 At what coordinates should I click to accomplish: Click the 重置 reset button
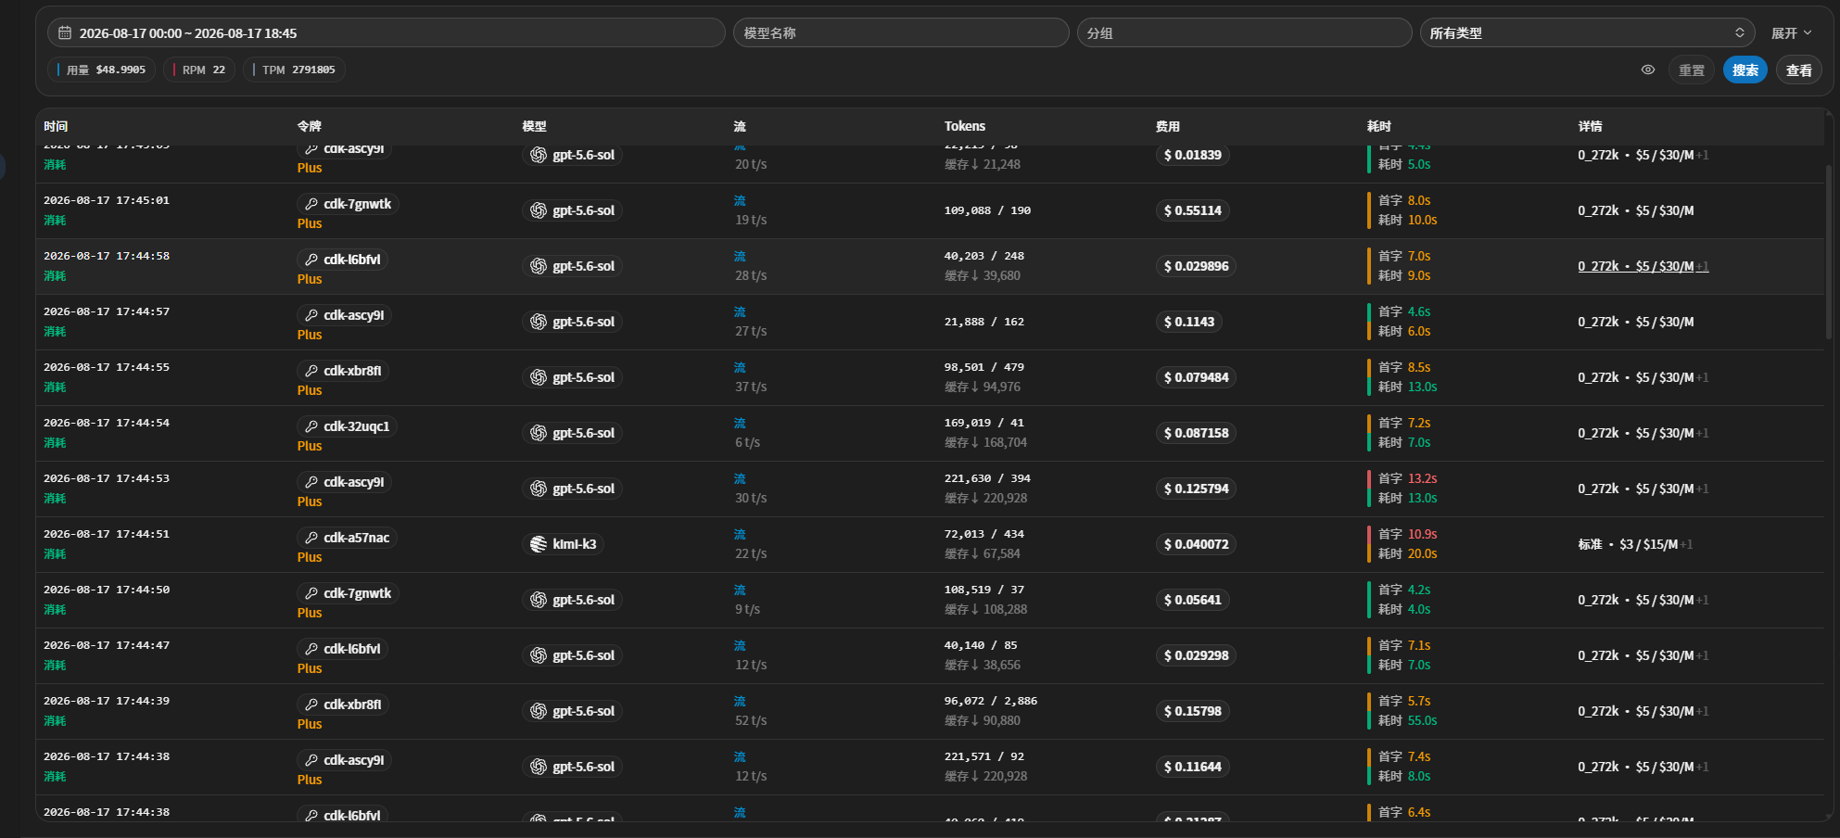click(1692, 70)
